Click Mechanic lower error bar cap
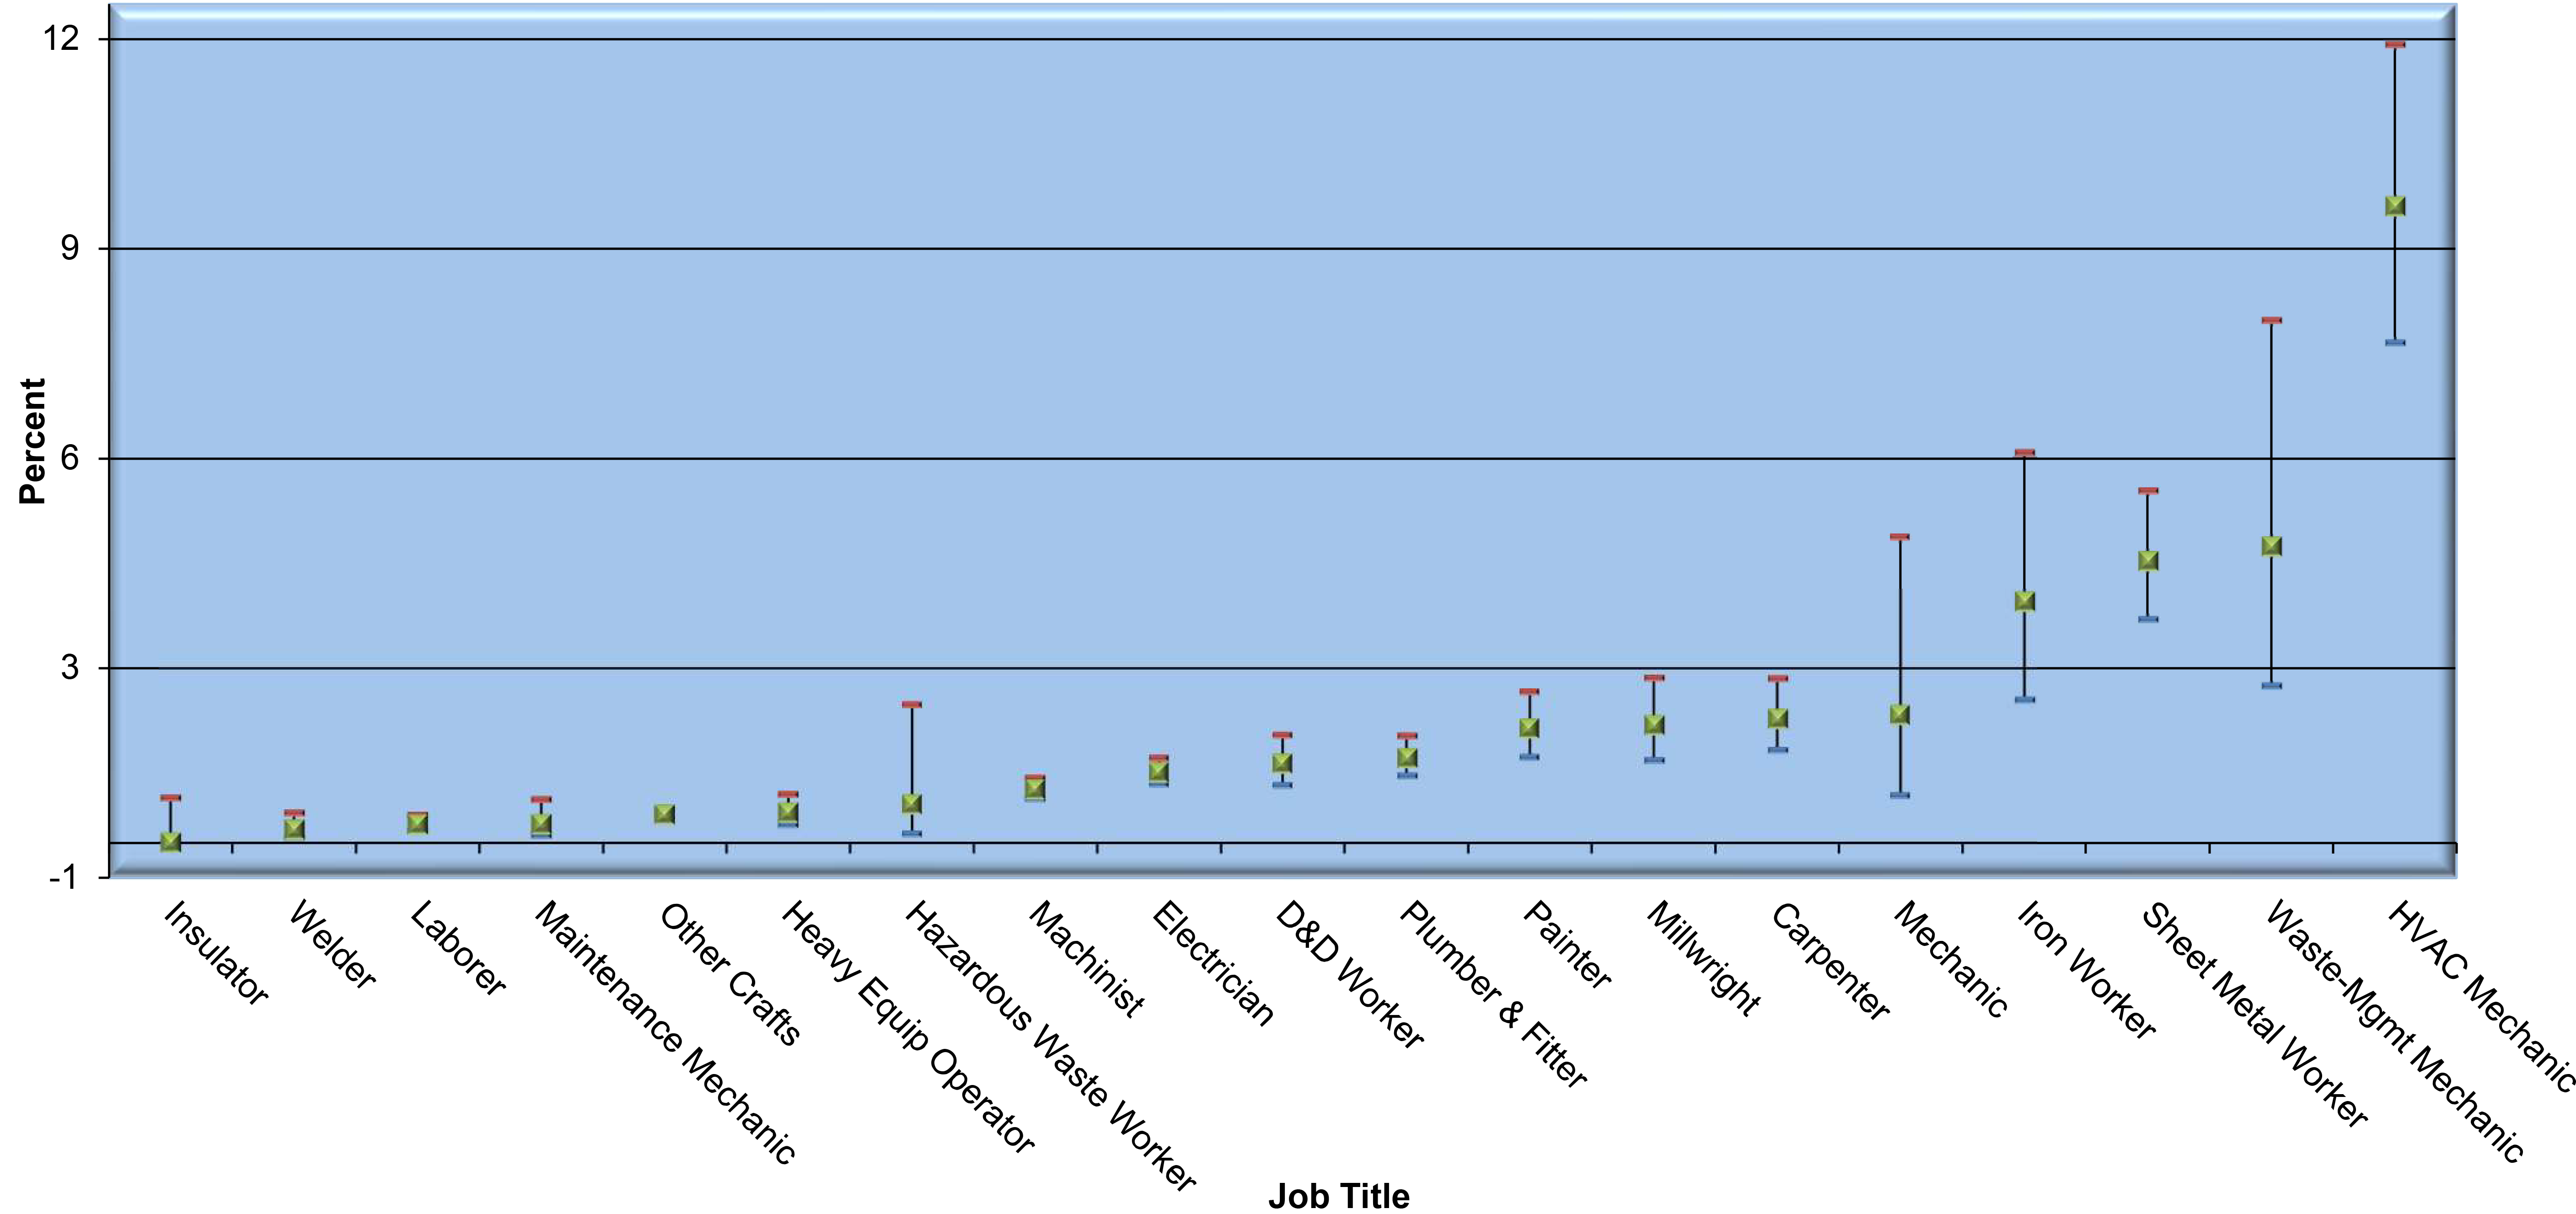Viewport: 2576px width, 1214px height. click(1900, 795)
